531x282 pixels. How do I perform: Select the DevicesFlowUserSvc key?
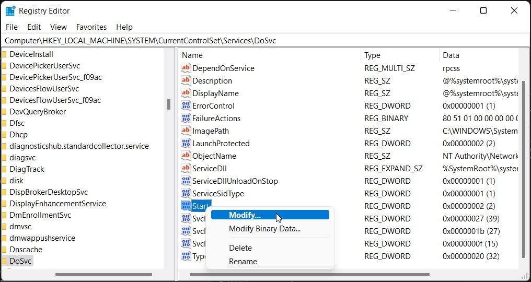[44, 89]
